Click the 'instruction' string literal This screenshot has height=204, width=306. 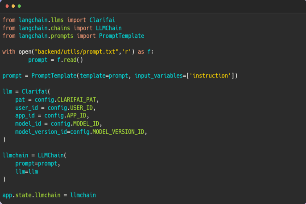(211, 75)
